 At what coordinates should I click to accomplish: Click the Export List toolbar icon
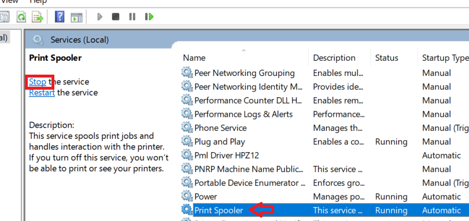coord(38,17)
